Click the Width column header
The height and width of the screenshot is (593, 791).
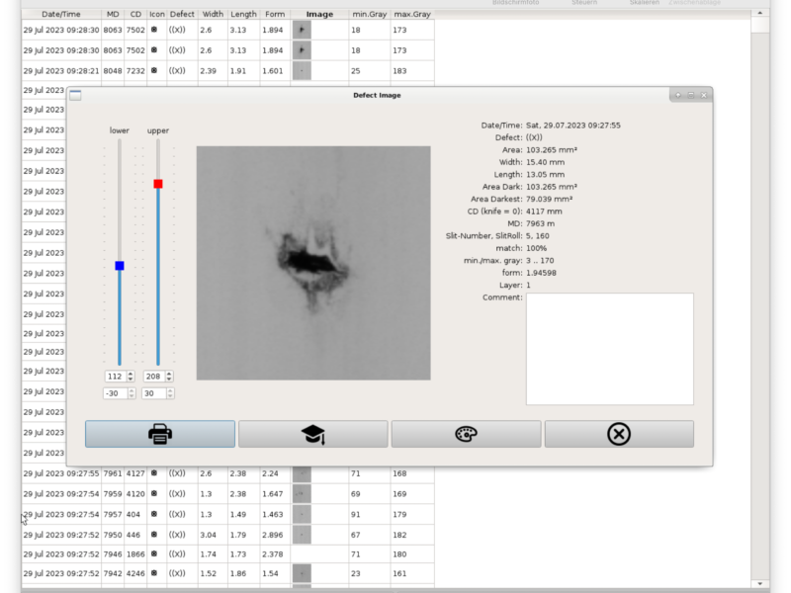pos(213,15)
